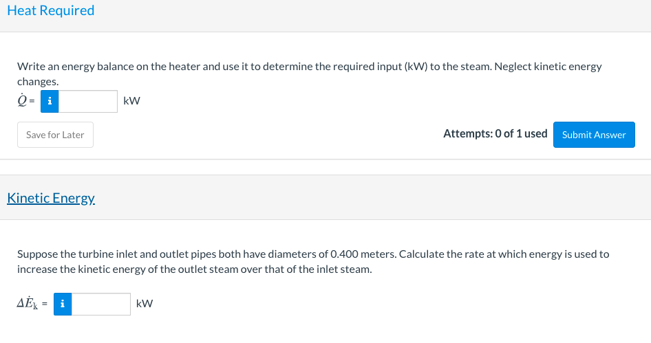Screen dimensions: 651x343
Task: Click the kW unit label beside the Q input
Action: tap(131, 101)
